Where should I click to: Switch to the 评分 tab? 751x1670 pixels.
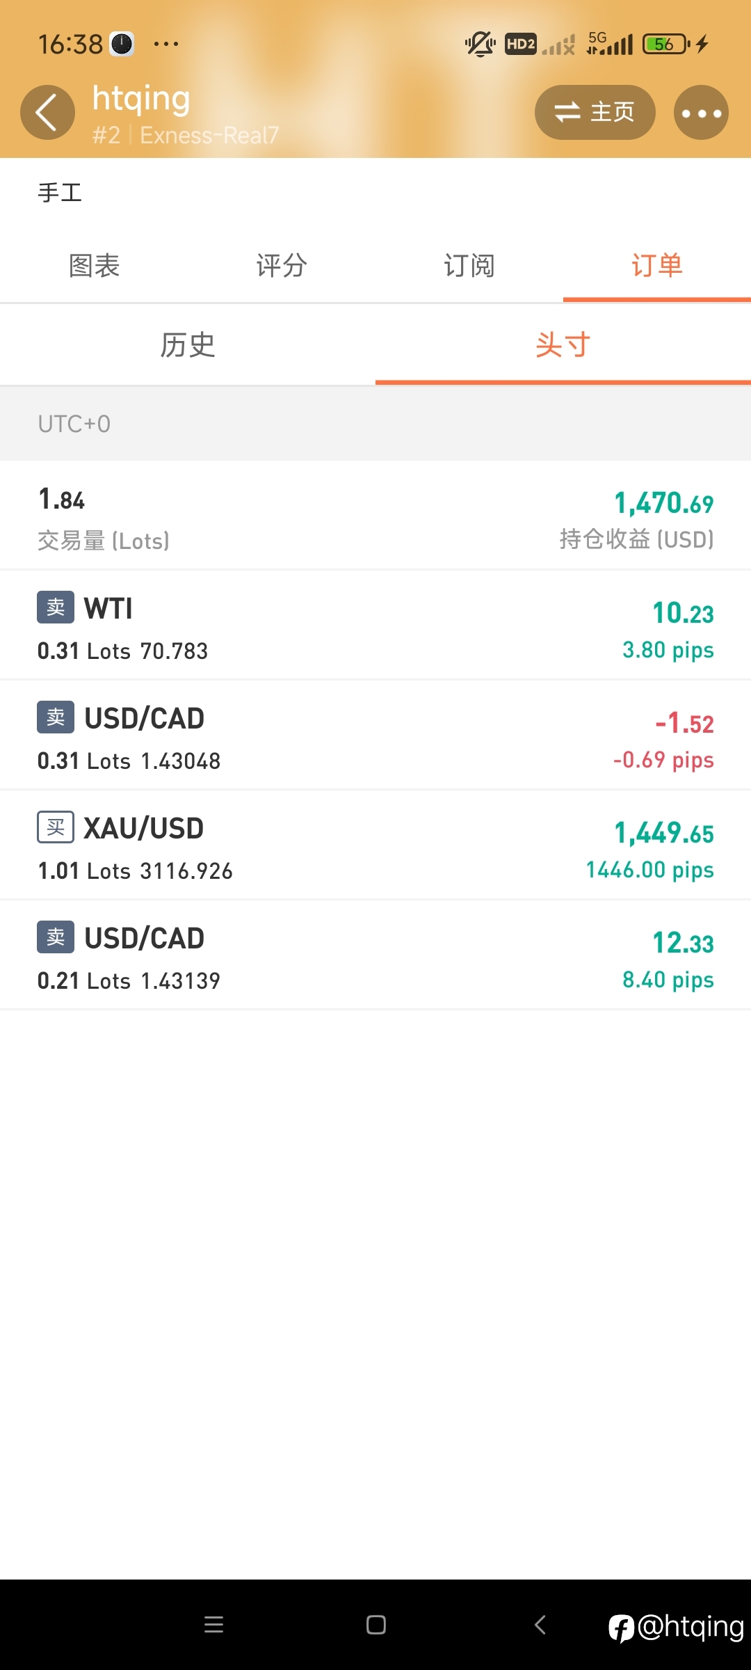282,266
